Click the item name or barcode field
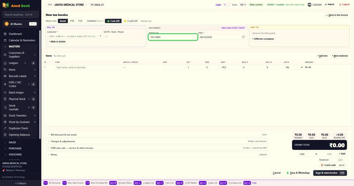The height and width of the screenshot is (186, 354). 88,67
